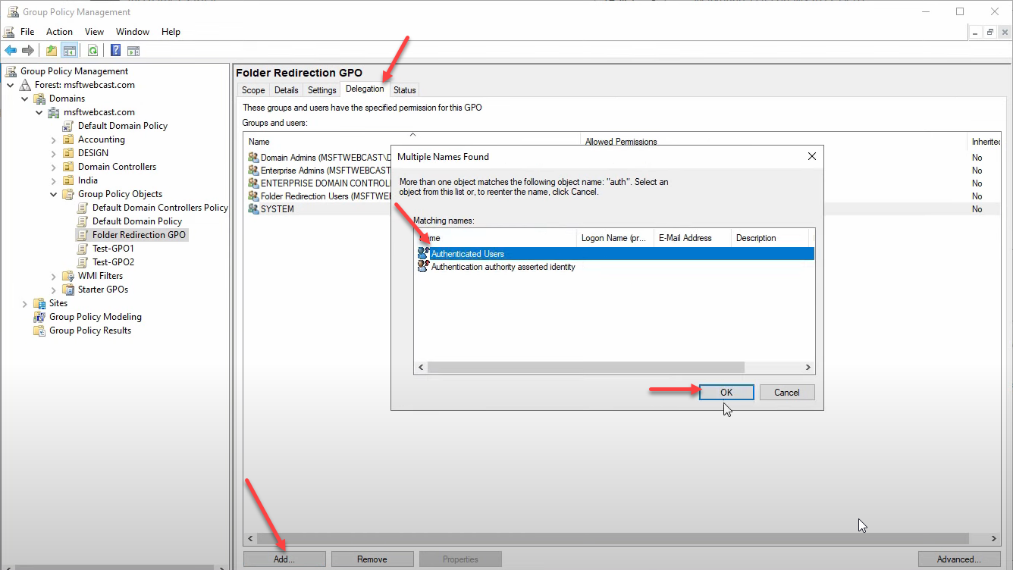Click the E-Mail Address column header

[692, 238]
